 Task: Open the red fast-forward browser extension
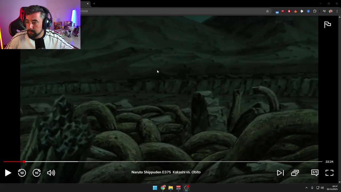pos(283,11)
